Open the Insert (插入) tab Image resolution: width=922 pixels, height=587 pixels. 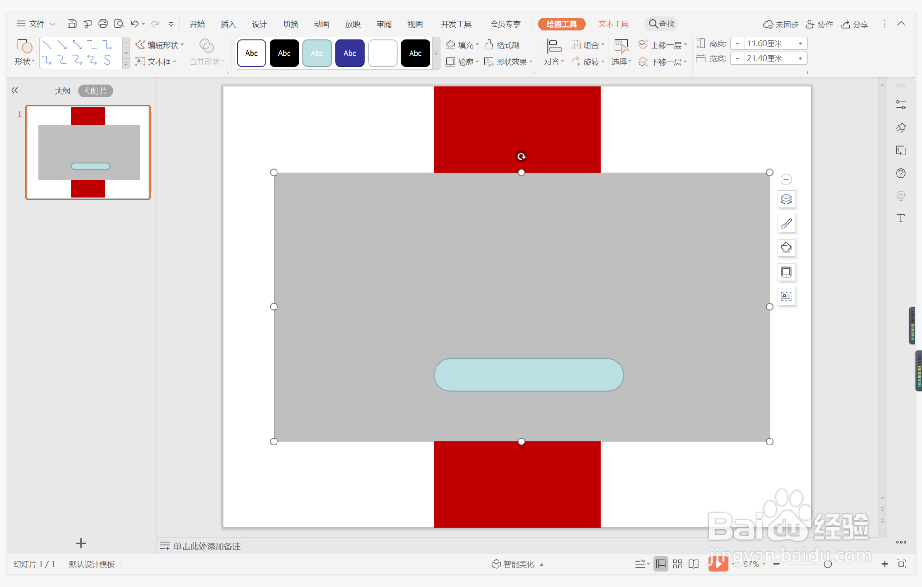tap(228, 24)
